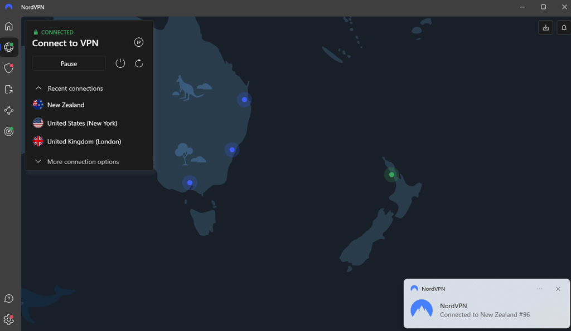The image size is (571, 331).
Task: Reconnect using the refresh icon
Action: click(x=139, y=63)
